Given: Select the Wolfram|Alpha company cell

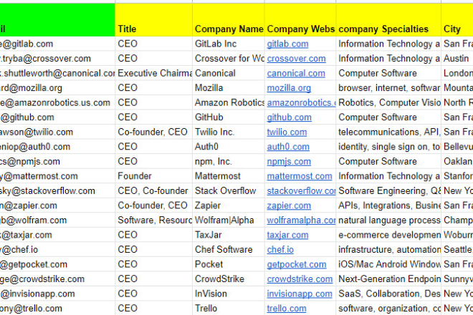Looking at the screenshot, I should tap(229, 220).
